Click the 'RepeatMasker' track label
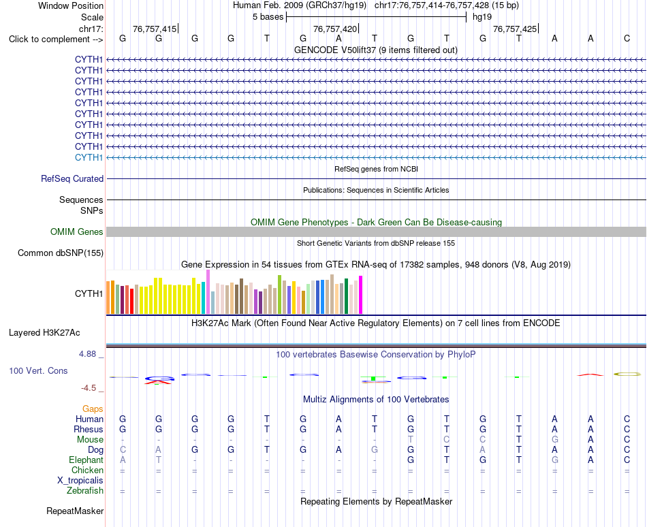647x527 pixels. click(75, 511)
